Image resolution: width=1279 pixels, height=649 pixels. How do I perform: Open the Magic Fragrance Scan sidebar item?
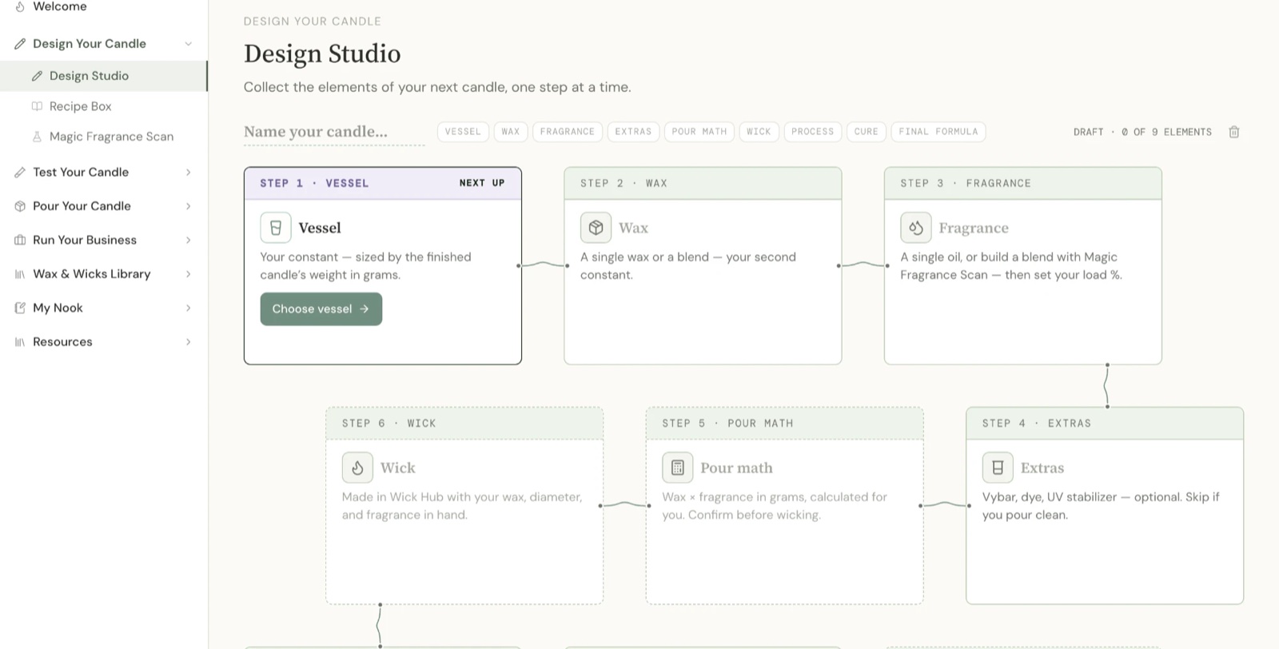tap(103, 137)
